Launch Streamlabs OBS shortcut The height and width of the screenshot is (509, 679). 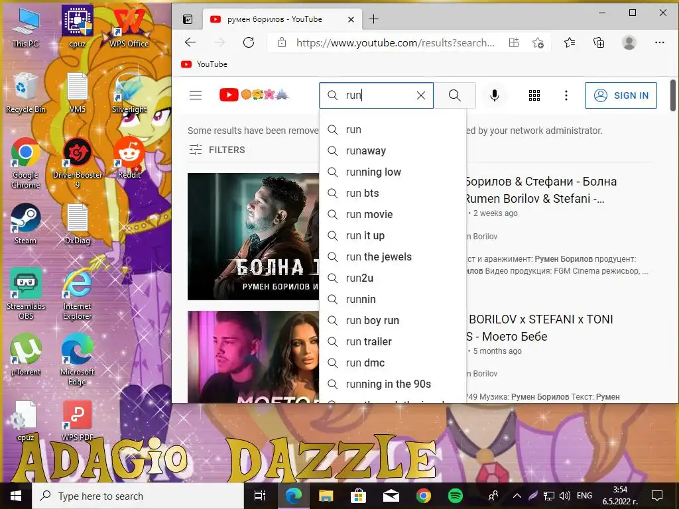click(x=26, y=294)
